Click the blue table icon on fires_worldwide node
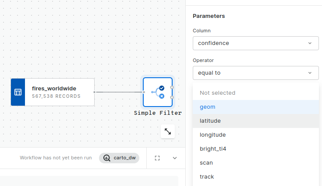Screen dimensions: 322x186 click(18, 92)
